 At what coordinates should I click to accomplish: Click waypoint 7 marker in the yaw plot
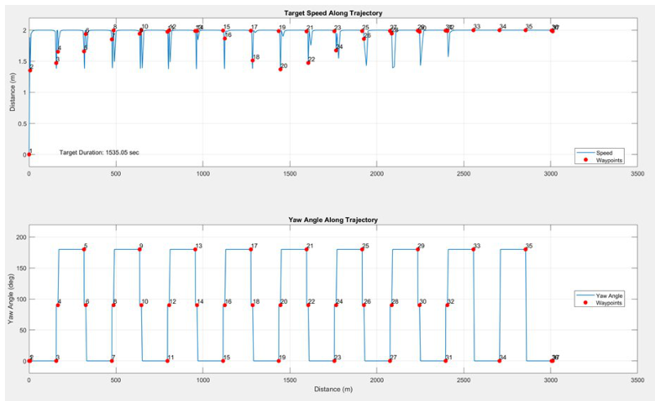click(x=112, y=360)
